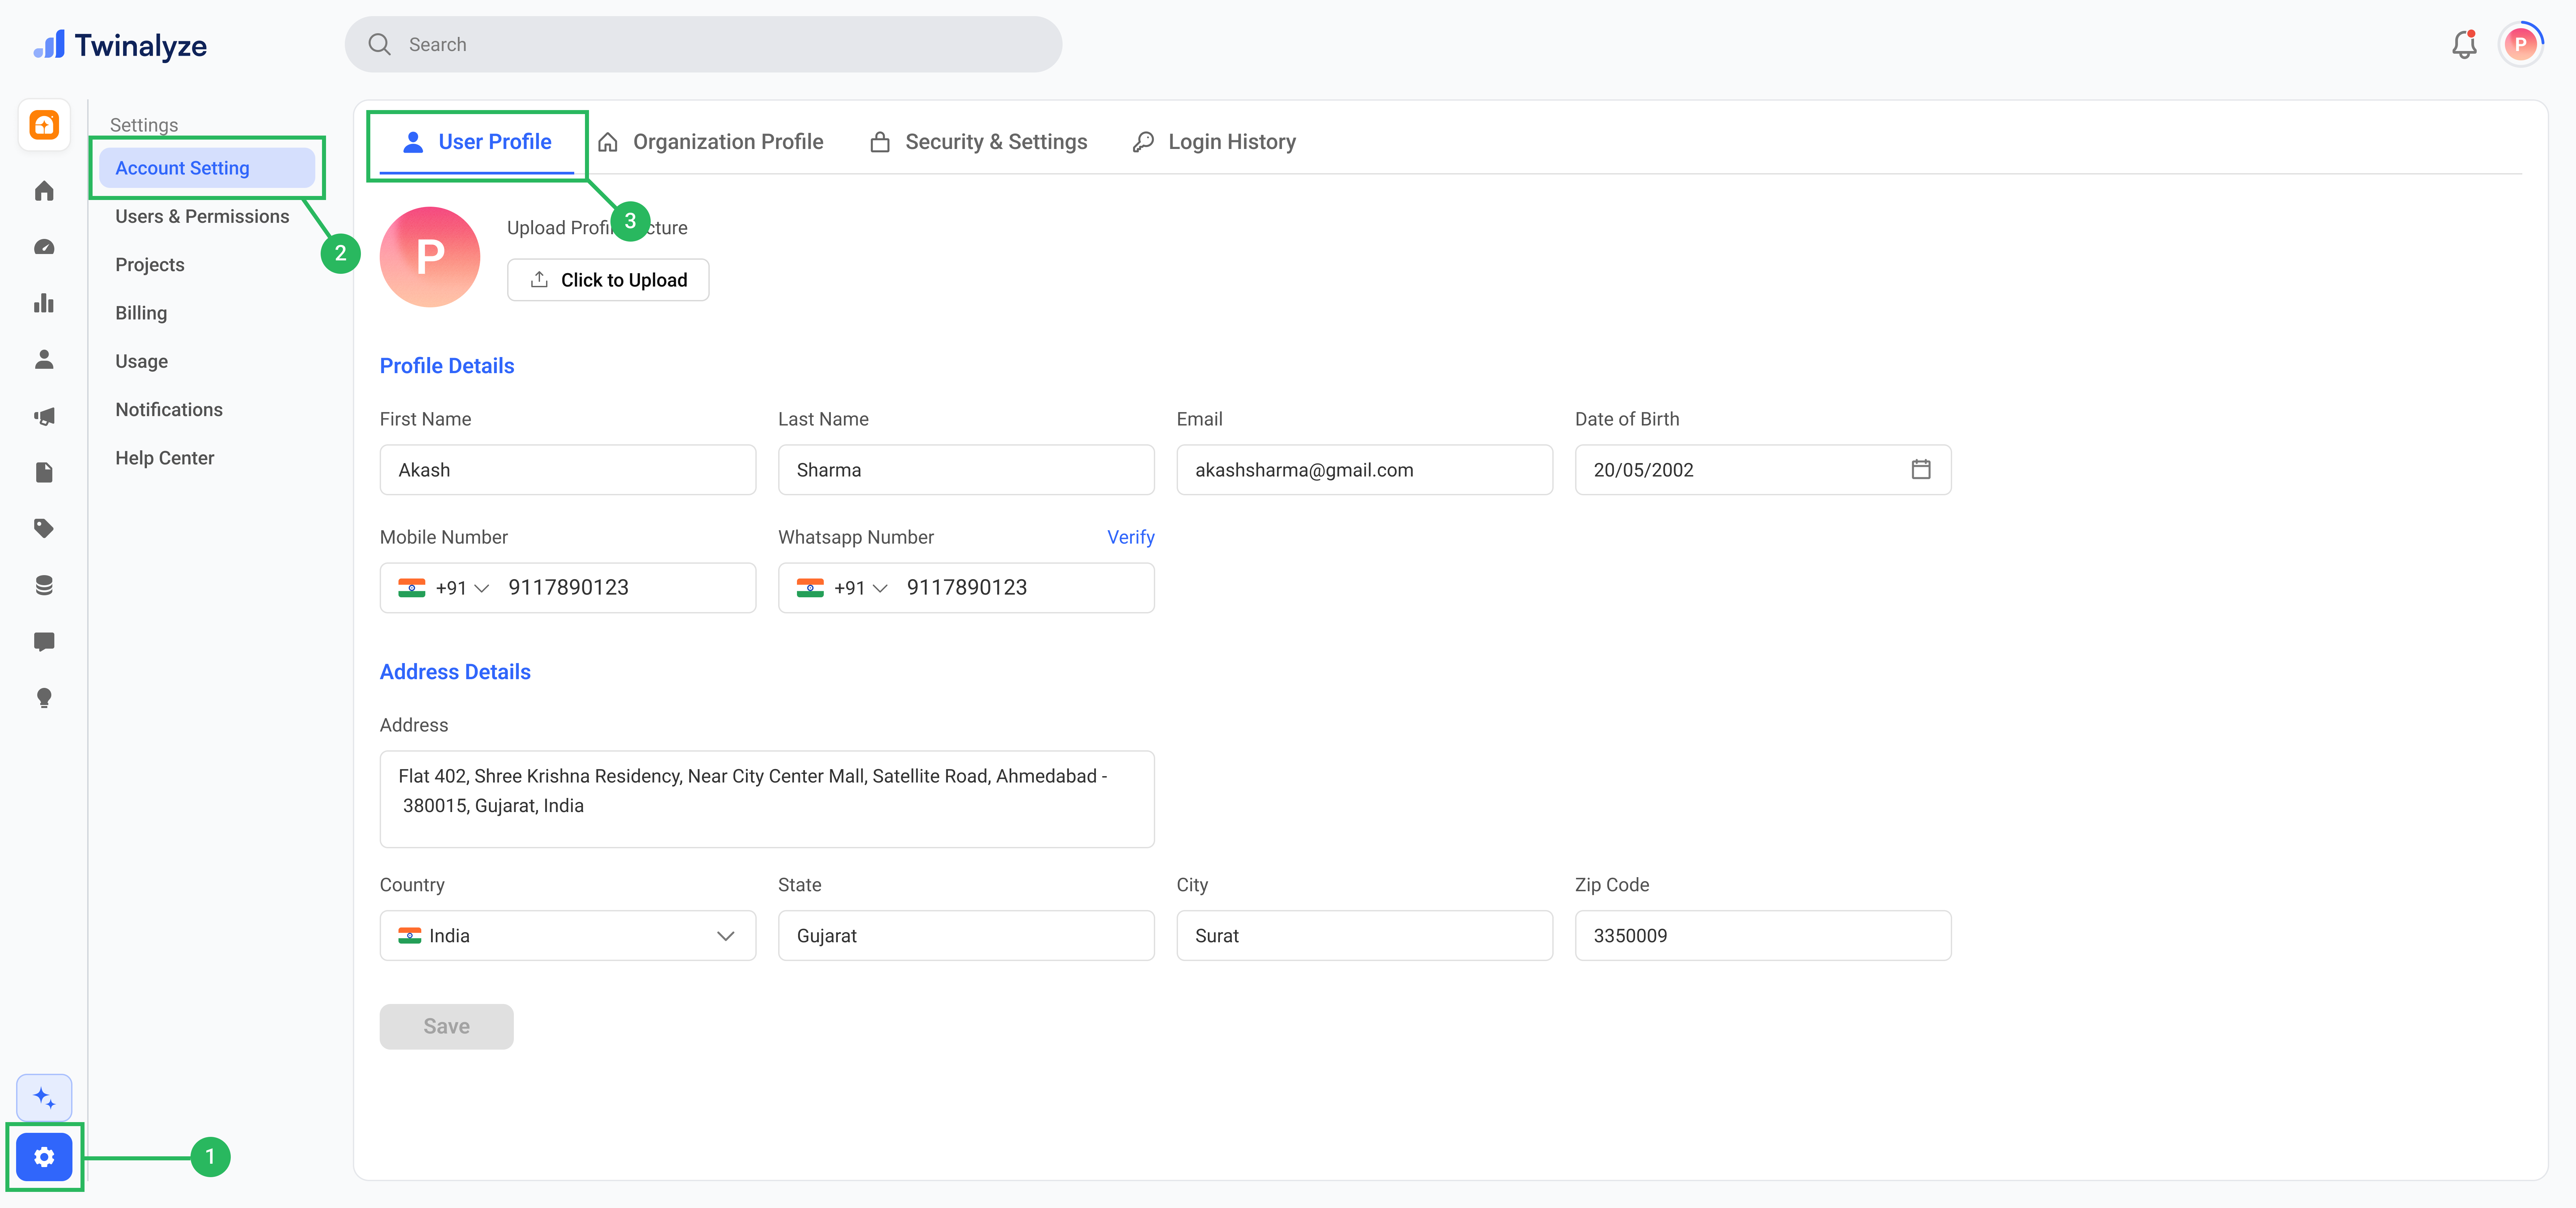This screenshot has width=2576, height=1208.
Task: Open the notifications bell icon
Action: coord(2464,45)
